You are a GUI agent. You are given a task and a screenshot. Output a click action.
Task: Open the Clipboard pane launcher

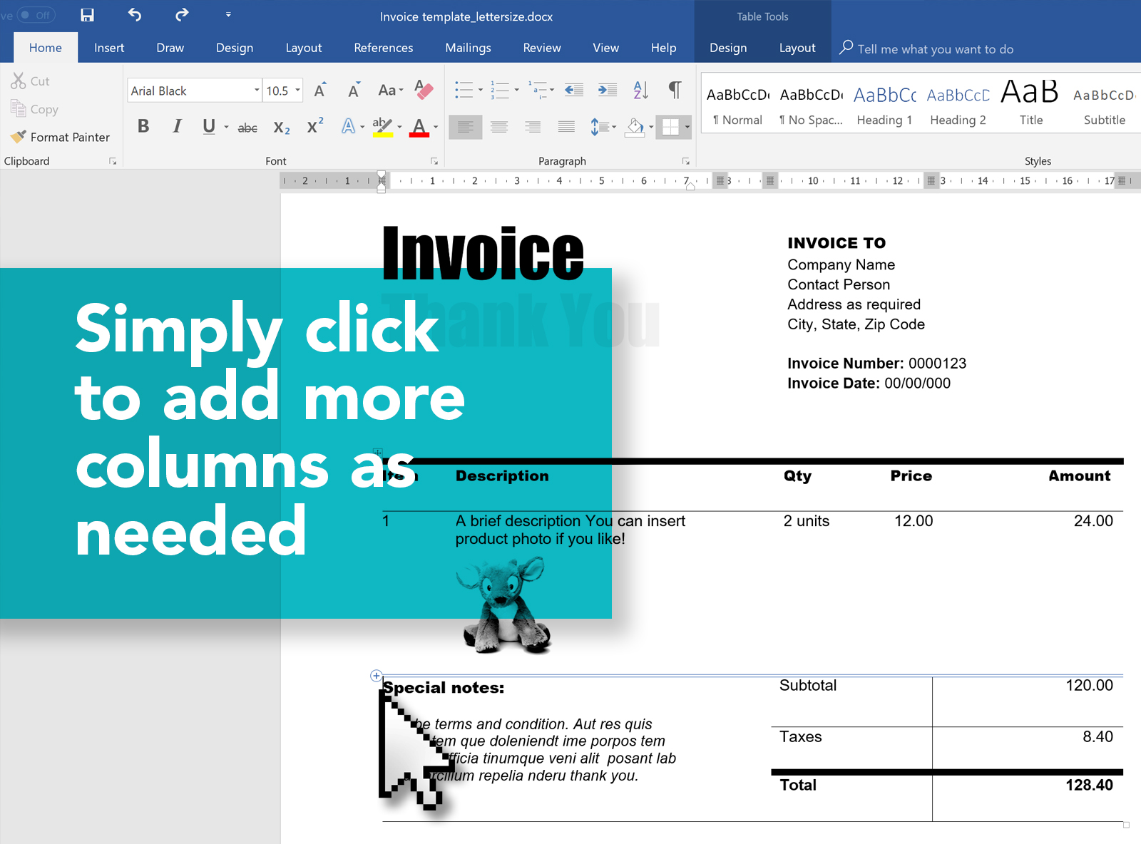click(x=113, y=161)
